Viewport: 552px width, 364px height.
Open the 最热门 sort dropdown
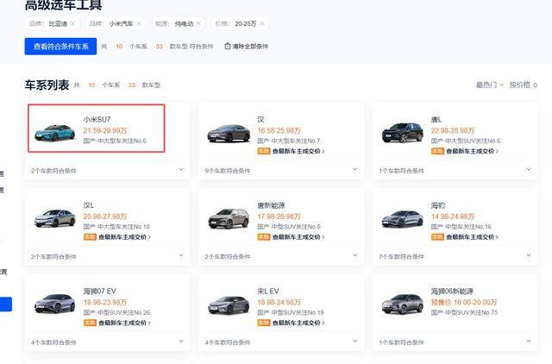(490, 85)
